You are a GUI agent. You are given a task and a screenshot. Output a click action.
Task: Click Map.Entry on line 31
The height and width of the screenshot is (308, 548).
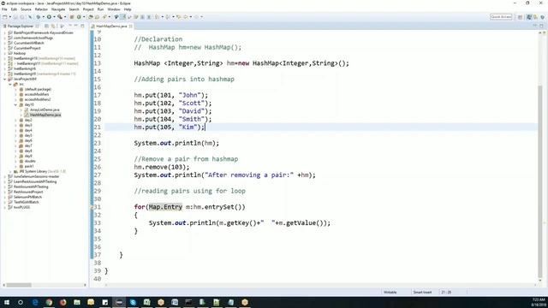165,207
